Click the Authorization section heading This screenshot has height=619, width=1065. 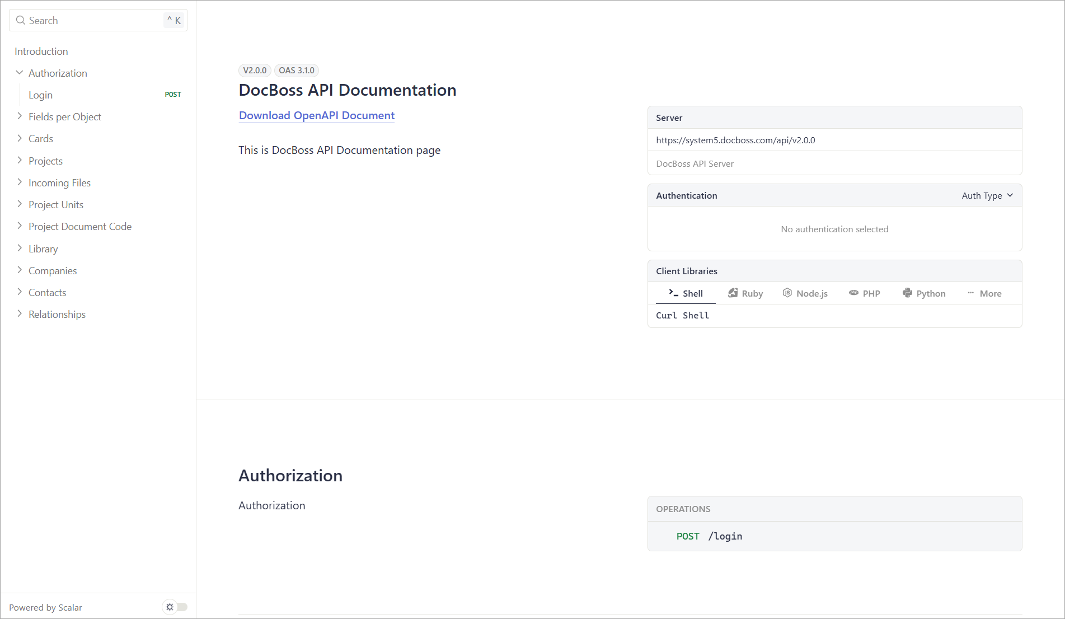(290, 475)
